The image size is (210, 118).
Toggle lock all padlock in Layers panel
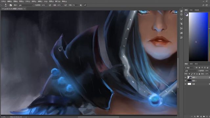tap(199, 74)
